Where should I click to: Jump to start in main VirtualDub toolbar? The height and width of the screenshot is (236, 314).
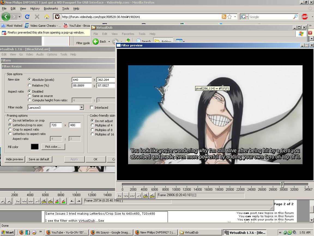point(18,201)
